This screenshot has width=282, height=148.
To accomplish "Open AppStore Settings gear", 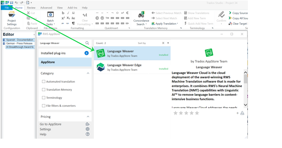I will (87, 129).
